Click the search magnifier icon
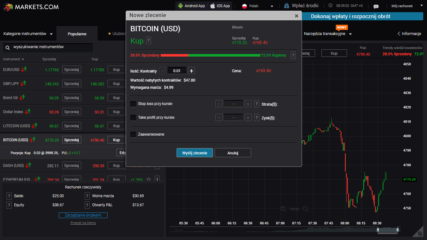Image resolution: width=427 pixels, height=240 pixels. [7, 47]
